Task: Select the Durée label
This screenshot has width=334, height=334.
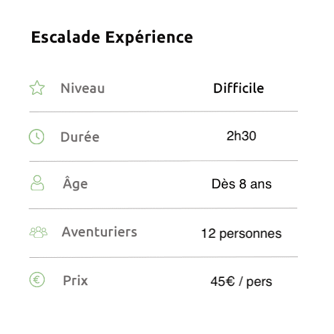Action: 80,136
